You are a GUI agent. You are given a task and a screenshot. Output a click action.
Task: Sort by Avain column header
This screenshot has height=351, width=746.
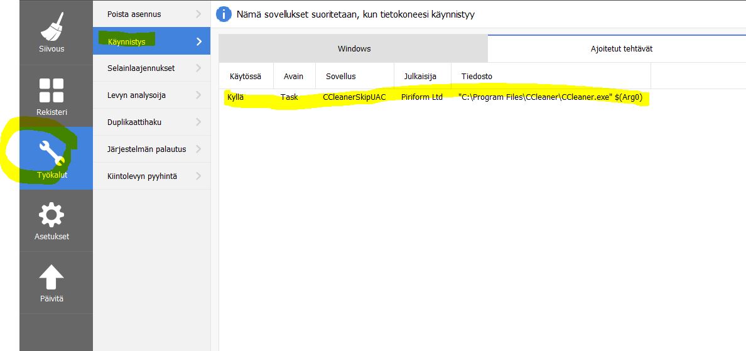coord(295,76)
